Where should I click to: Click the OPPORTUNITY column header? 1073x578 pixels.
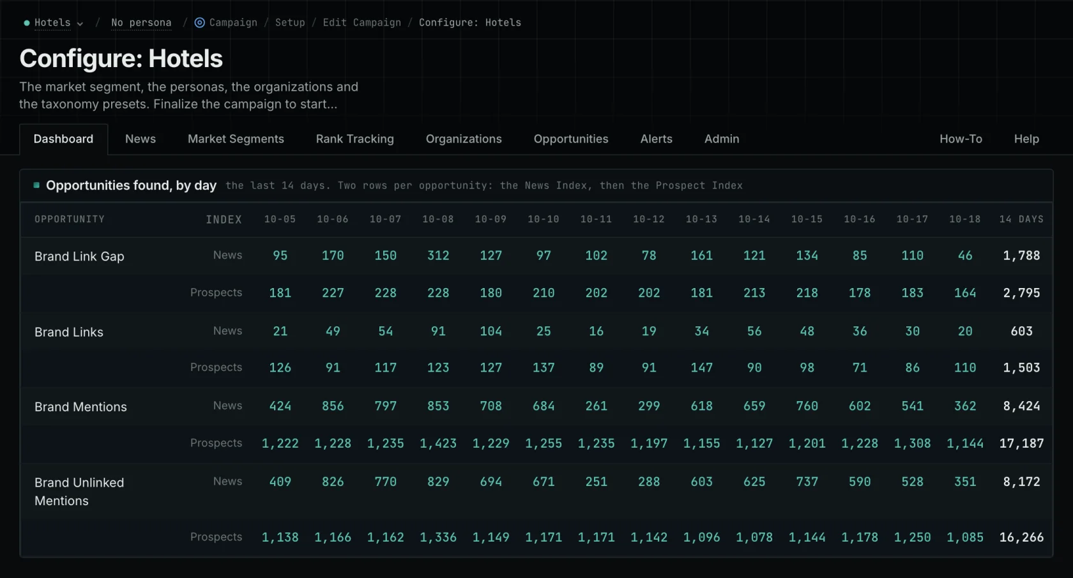click(70, 219)
